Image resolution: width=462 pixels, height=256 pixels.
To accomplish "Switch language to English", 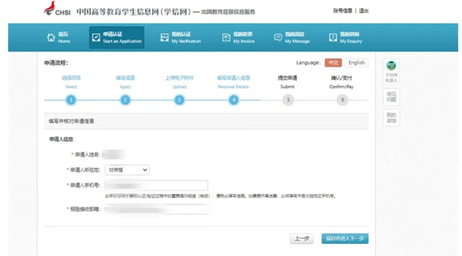I will coord(356,63).
